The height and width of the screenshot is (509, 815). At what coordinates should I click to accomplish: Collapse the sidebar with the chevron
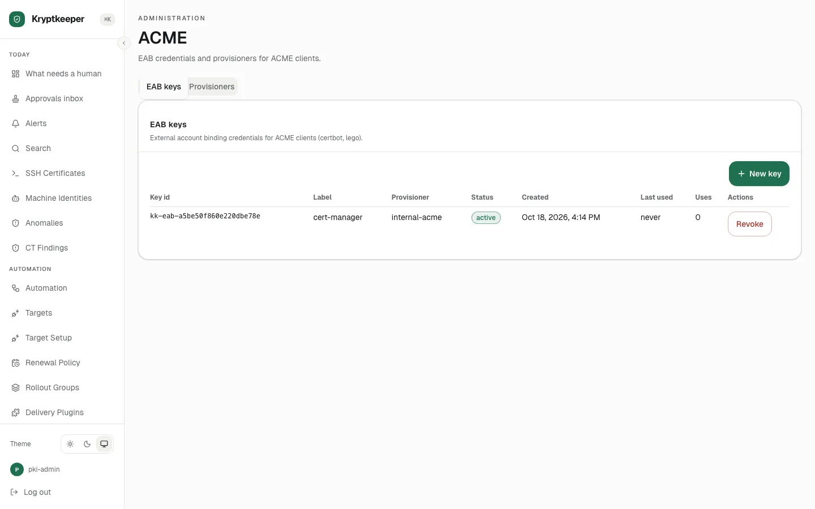pos(124,43)
